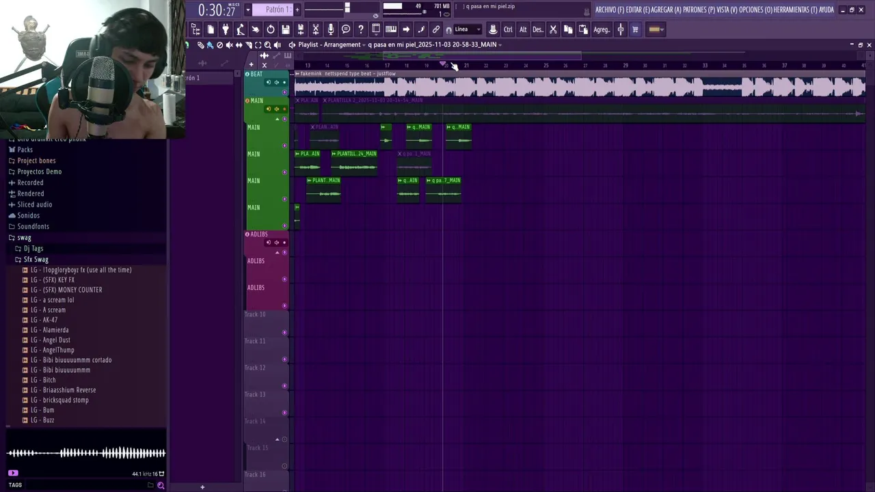Select the paint brush tool in Playlist
The image size is (875, 492).
[x=210, y=45]
